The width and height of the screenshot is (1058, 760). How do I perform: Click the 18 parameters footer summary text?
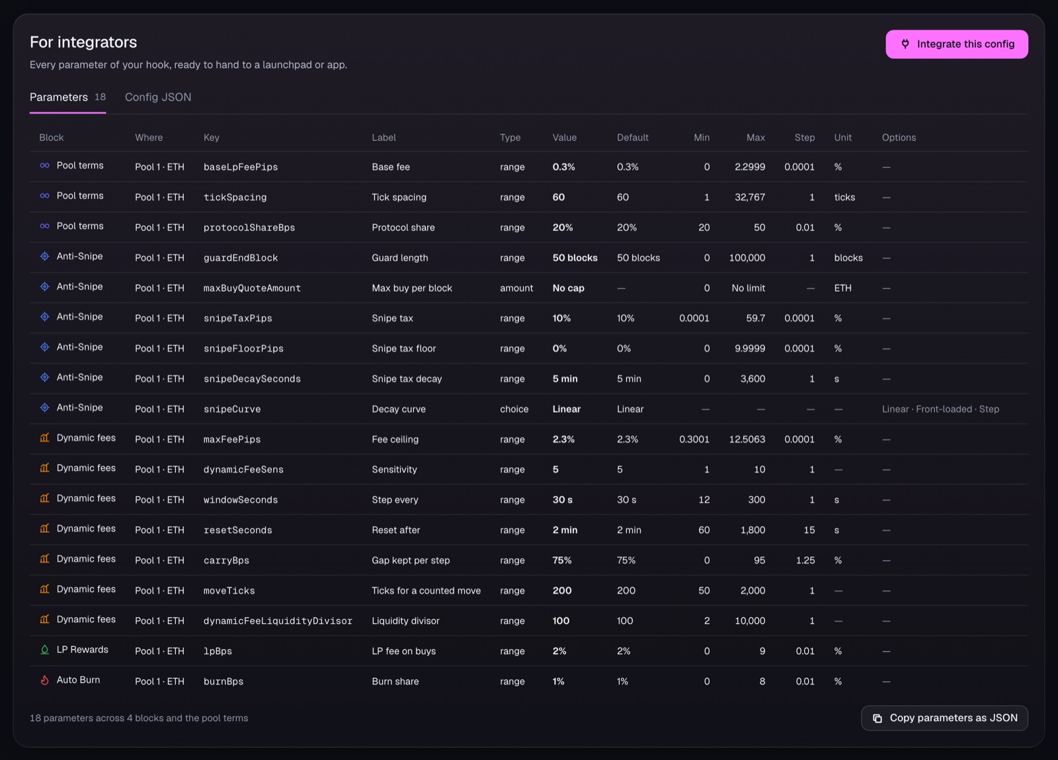pos(139,718)
